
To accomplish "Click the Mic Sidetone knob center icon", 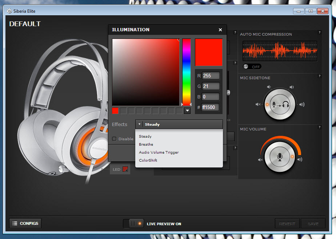I will tap(280, 104).
